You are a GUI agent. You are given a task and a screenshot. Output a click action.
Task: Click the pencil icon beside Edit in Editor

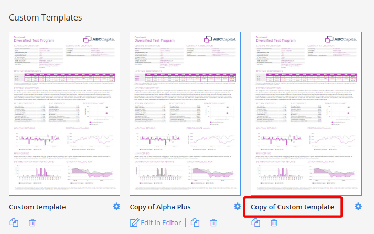(135, 222)
